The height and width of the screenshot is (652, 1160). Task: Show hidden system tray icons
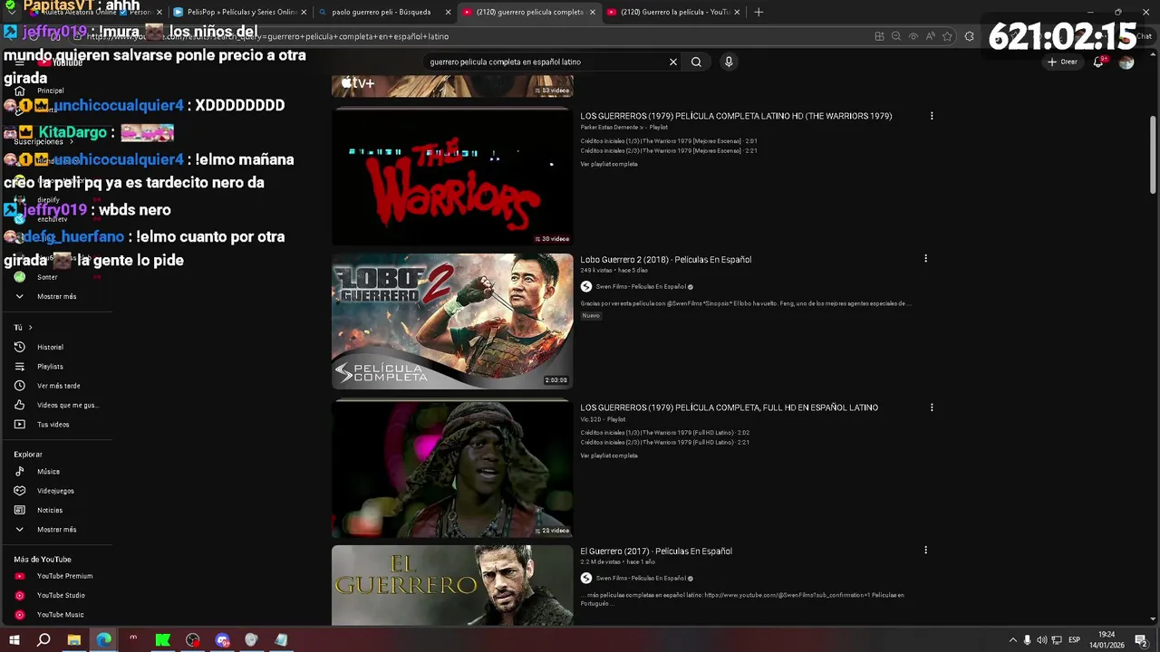click(x=1012, y=640)
